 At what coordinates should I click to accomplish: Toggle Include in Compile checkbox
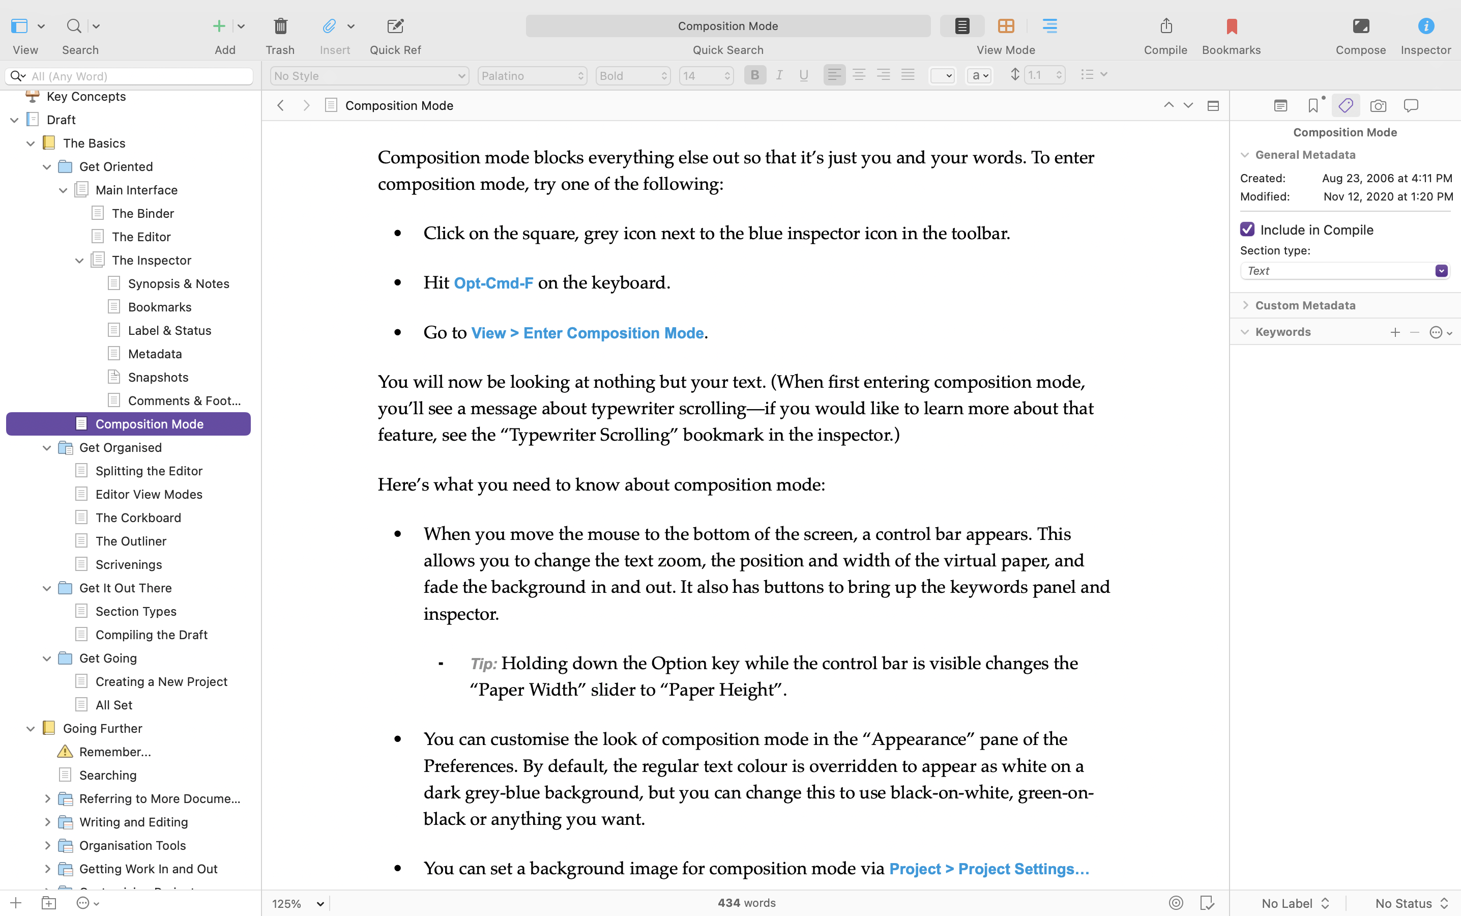point(1247,230)
